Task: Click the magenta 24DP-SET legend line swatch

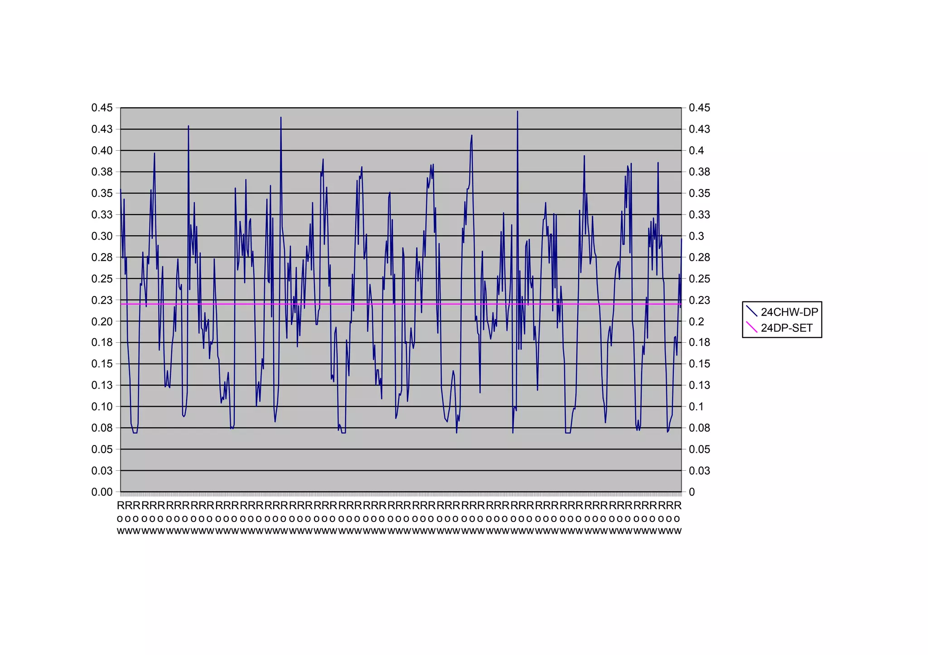Action: pos(751,327)
